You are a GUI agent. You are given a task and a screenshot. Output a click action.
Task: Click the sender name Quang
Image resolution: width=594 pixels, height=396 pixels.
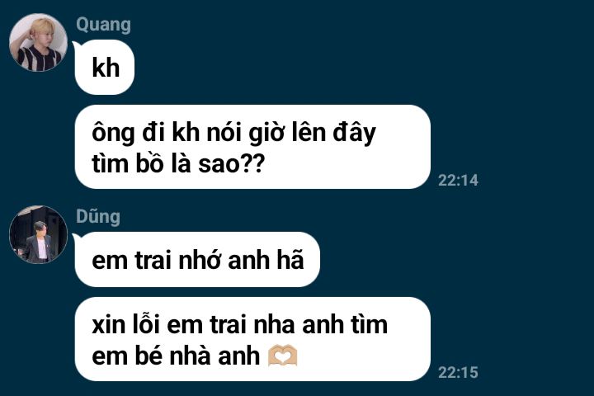coord(103,26)
